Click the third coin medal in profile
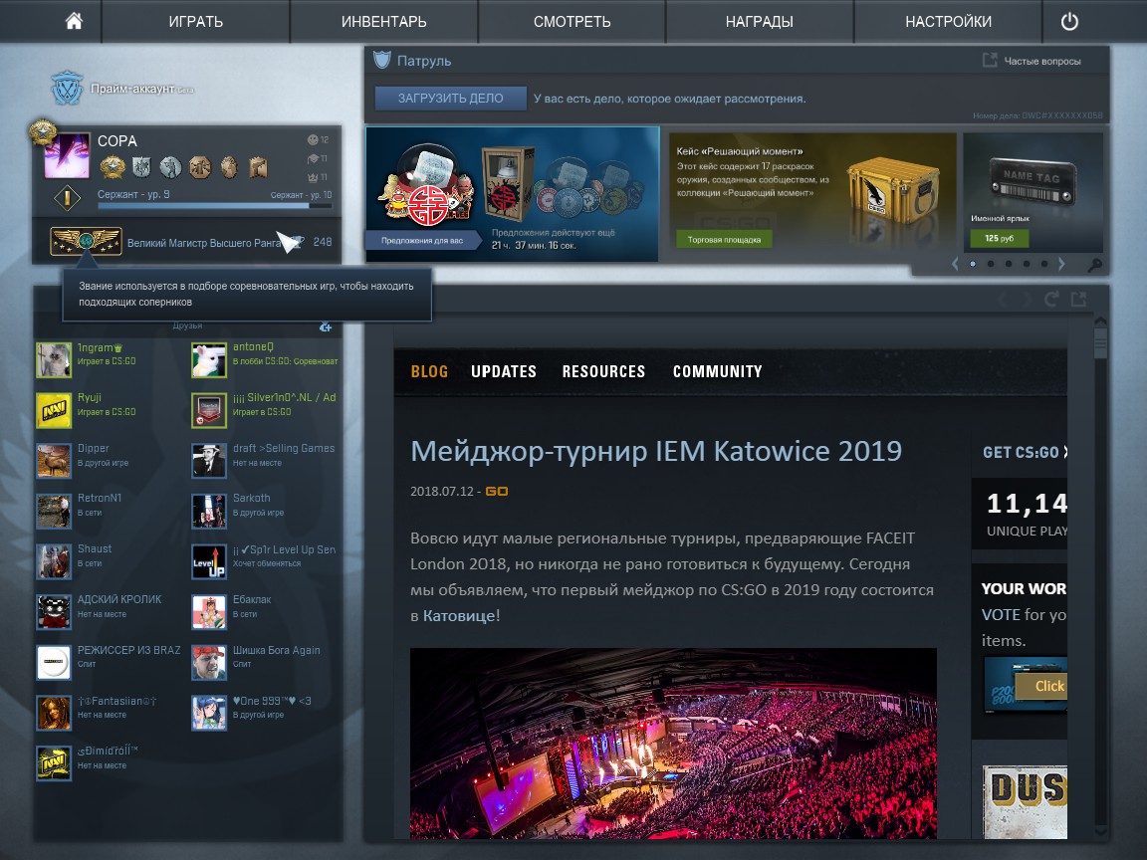Image resolution: width=1147 pixels, height=860 pixels. pos(170,167)
